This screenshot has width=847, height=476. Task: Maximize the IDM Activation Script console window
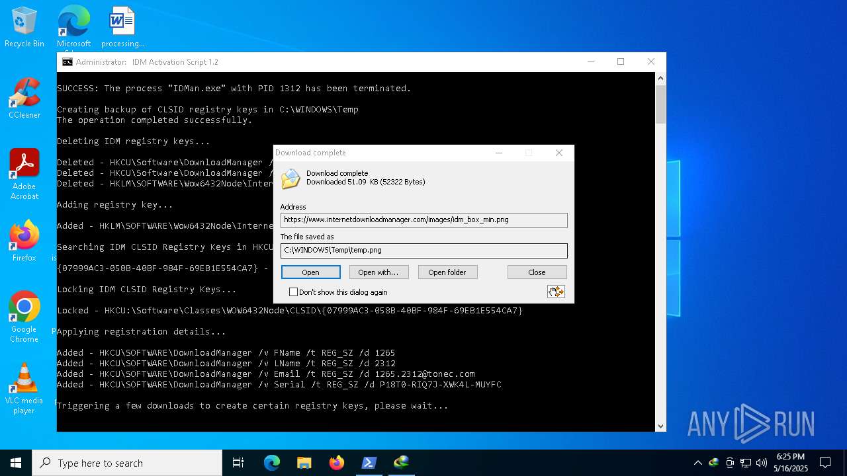pyautogui.click(x=621, y=62)
